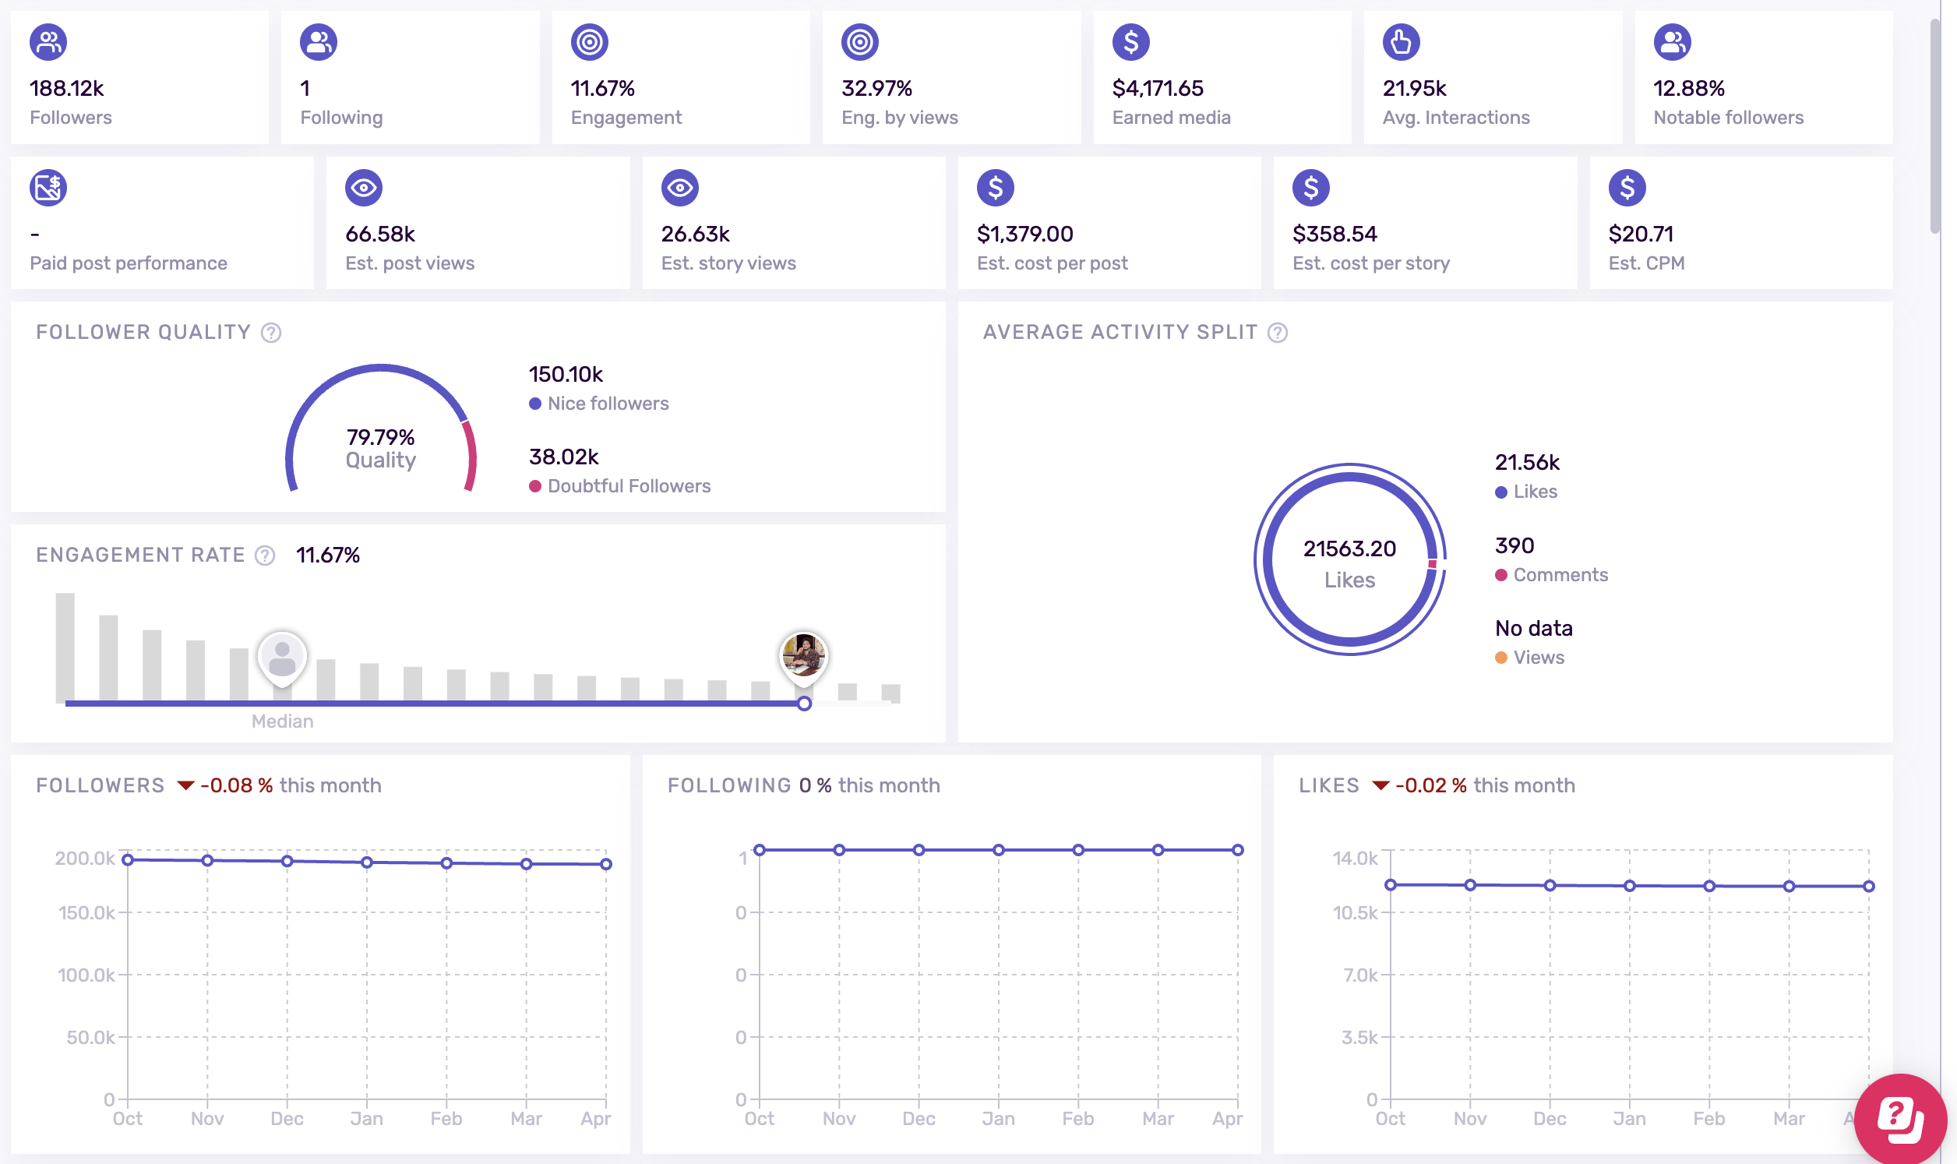Open the Follower Quality help tooltip
Image resolution: width=1957 pixels, height=1164 pixels.
[270, 333]
